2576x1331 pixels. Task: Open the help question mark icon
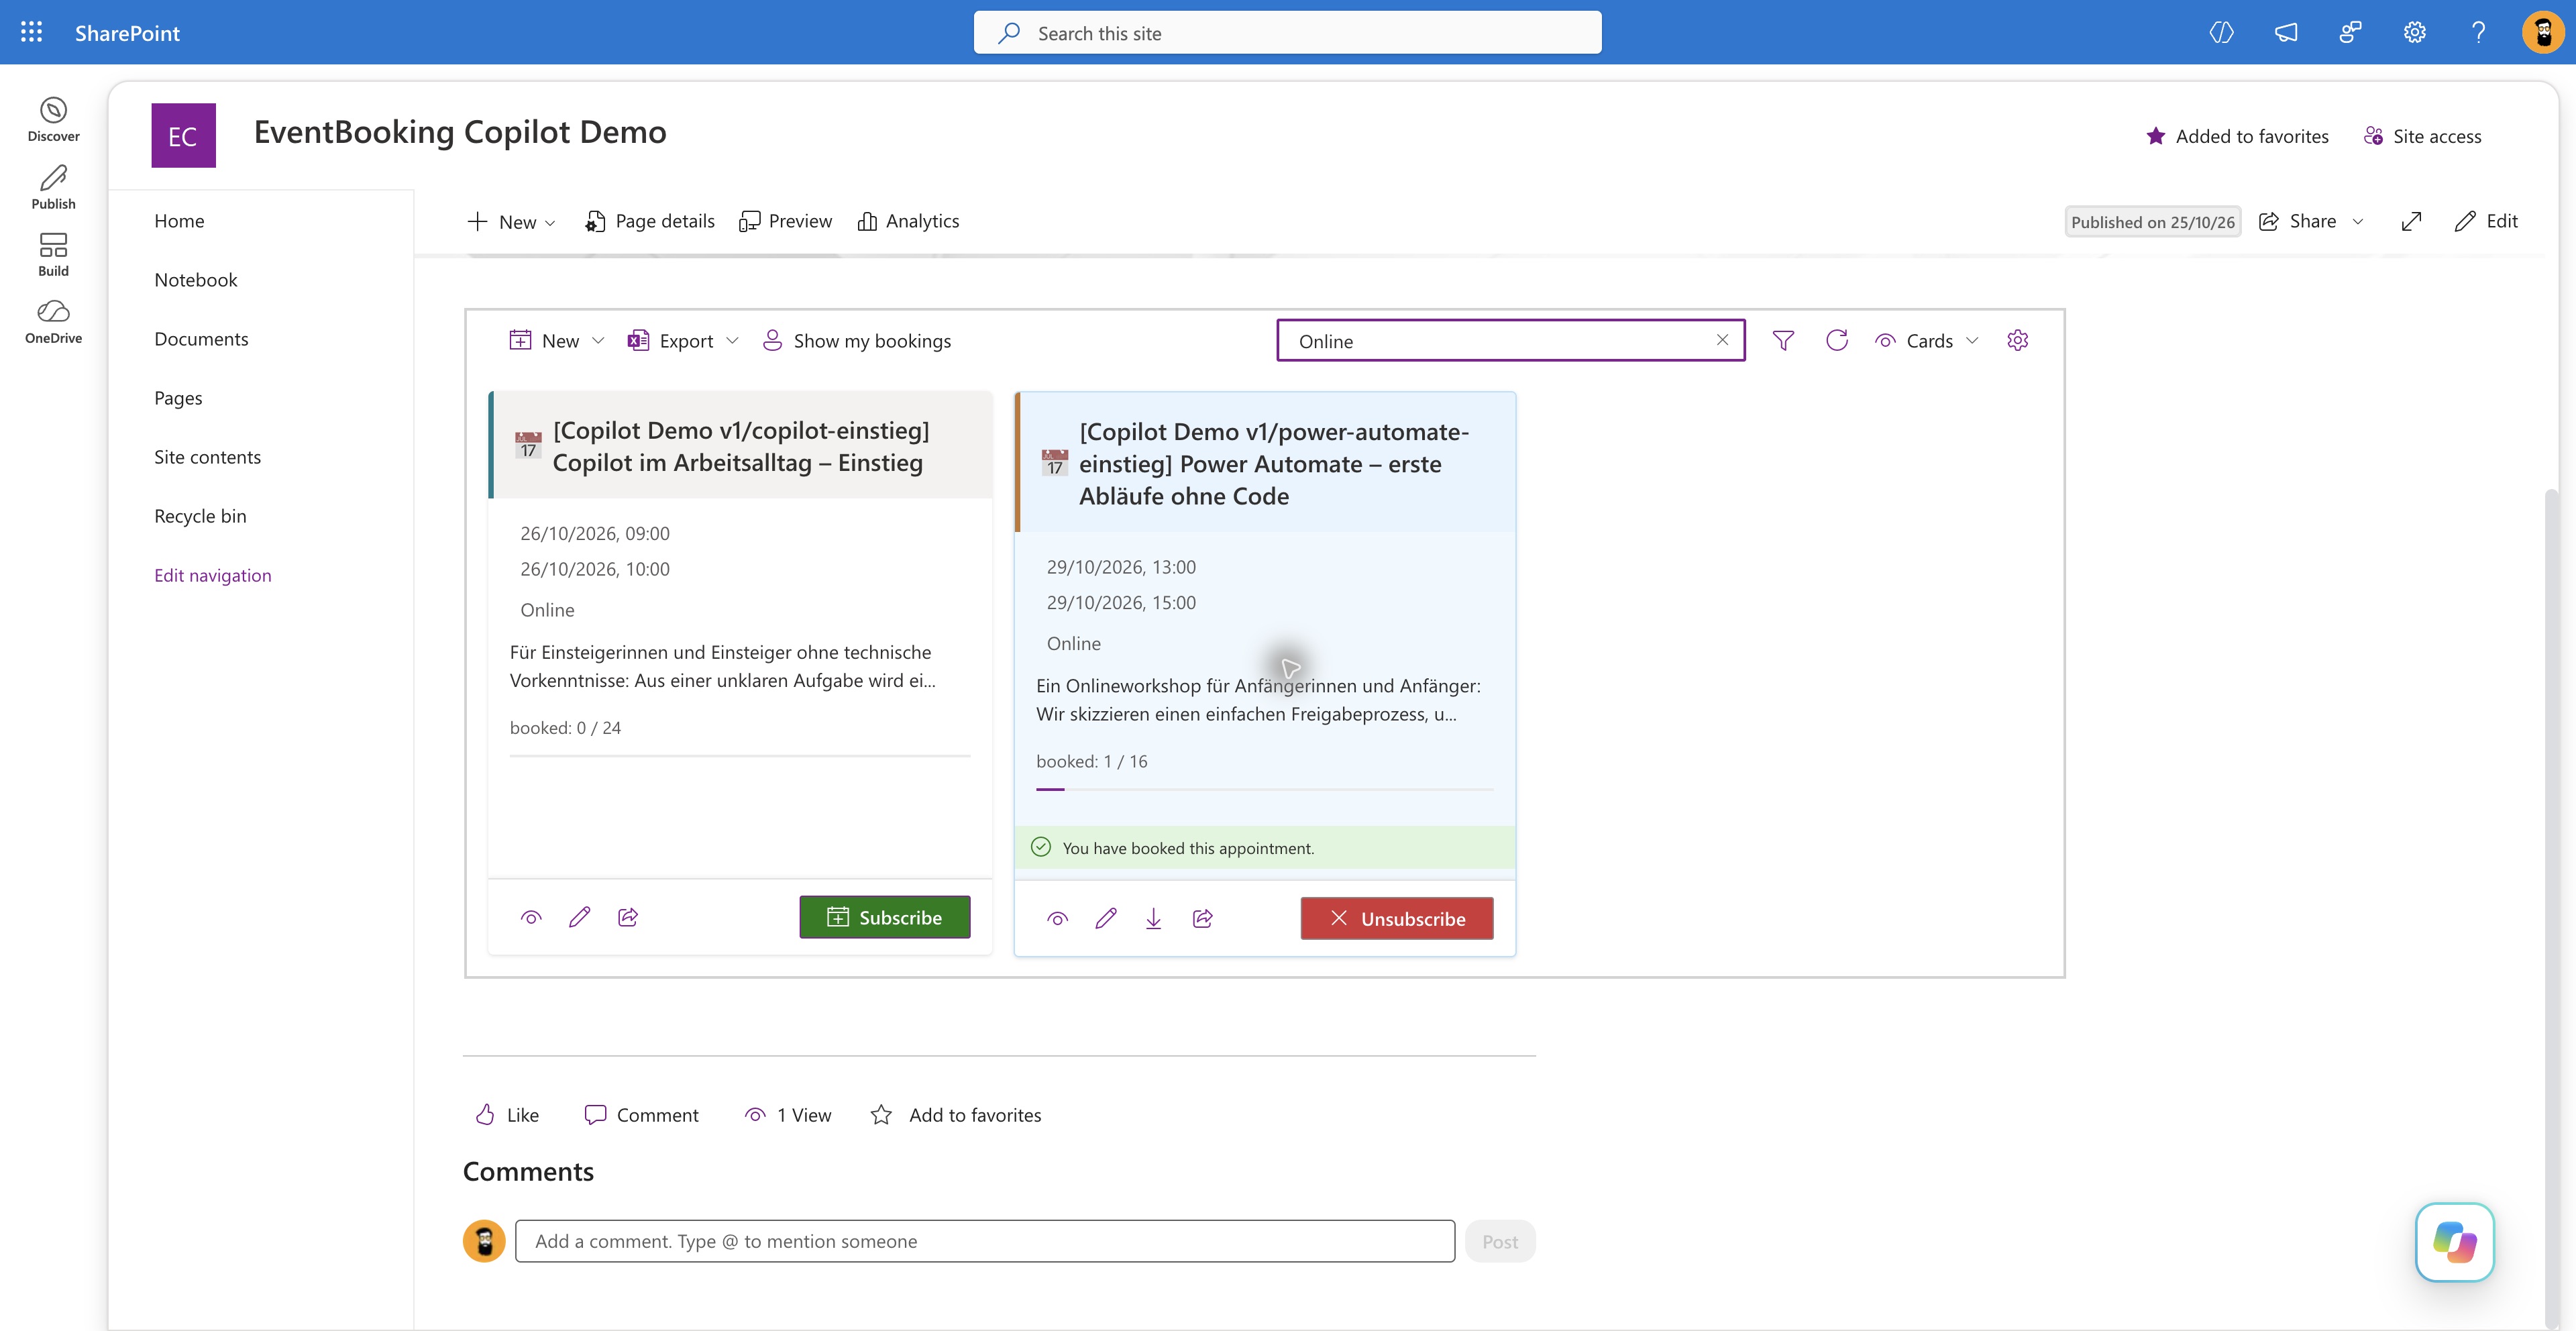[2478, 32]
